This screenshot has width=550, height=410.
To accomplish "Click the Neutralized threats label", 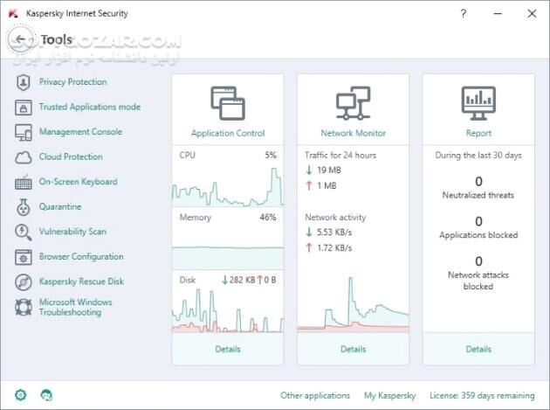I will (x=478, y=195).
